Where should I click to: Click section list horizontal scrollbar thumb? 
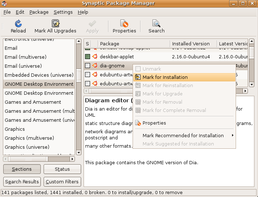point(28,159)
